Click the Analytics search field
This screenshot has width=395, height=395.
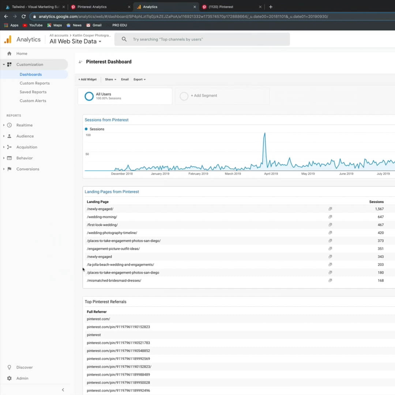(202, 39)
